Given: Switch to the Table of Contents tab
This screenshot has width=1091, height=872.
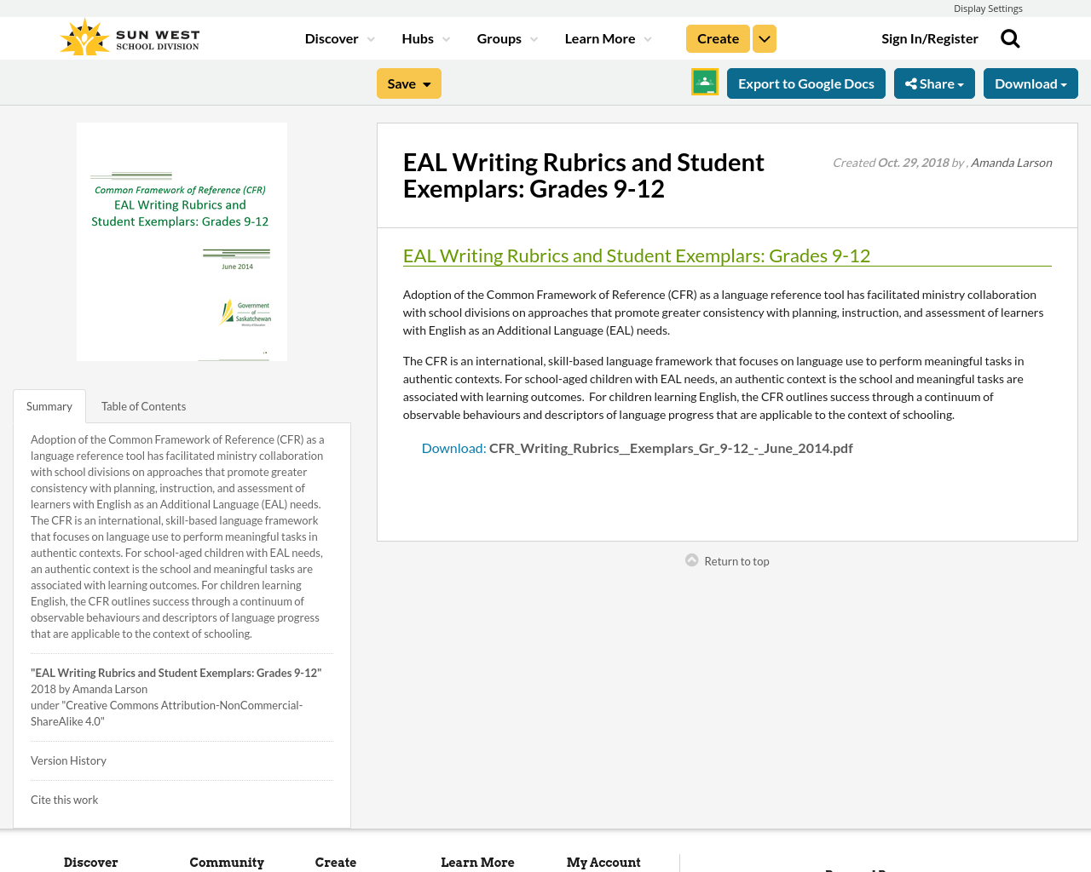Looking at the screenshot, I should coord(143,404).
